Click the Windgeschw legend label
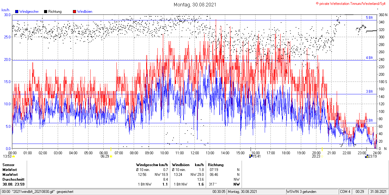This screenshot has height=195, width=389. click(29, 12)
